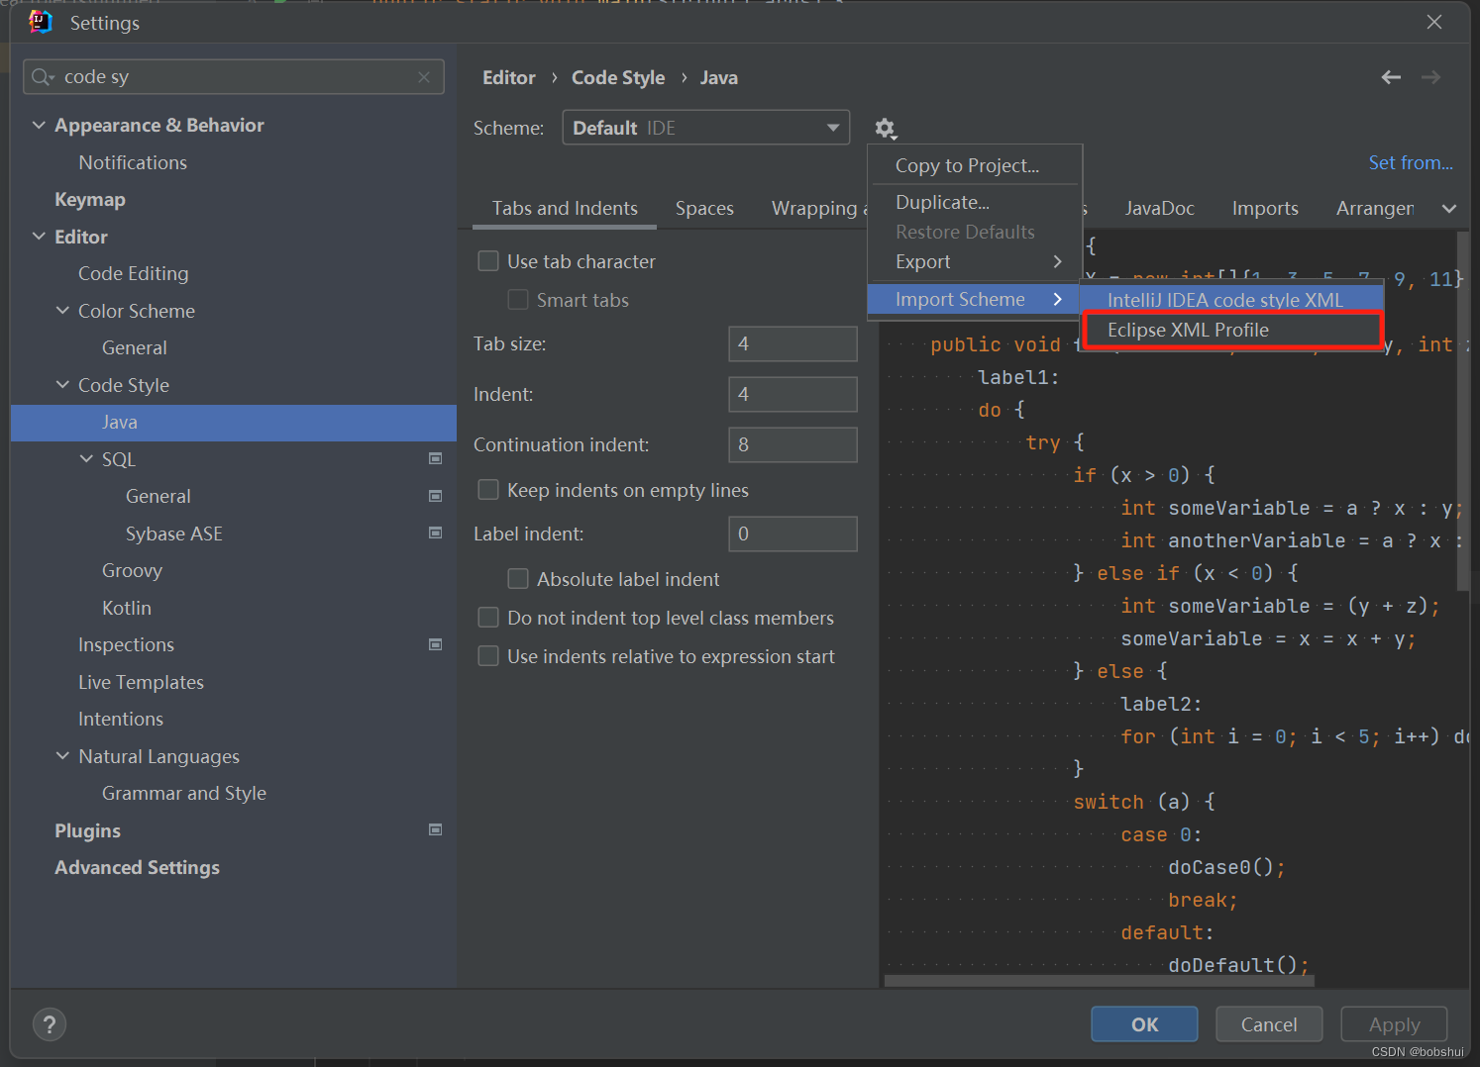The height and width of the screenshot is (1067, 1480).
Task: Open the Set from... link
Action: (1411, 162)
